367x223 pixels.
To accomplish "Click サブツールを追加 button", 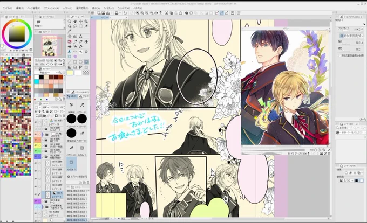I will pos(78,176).
